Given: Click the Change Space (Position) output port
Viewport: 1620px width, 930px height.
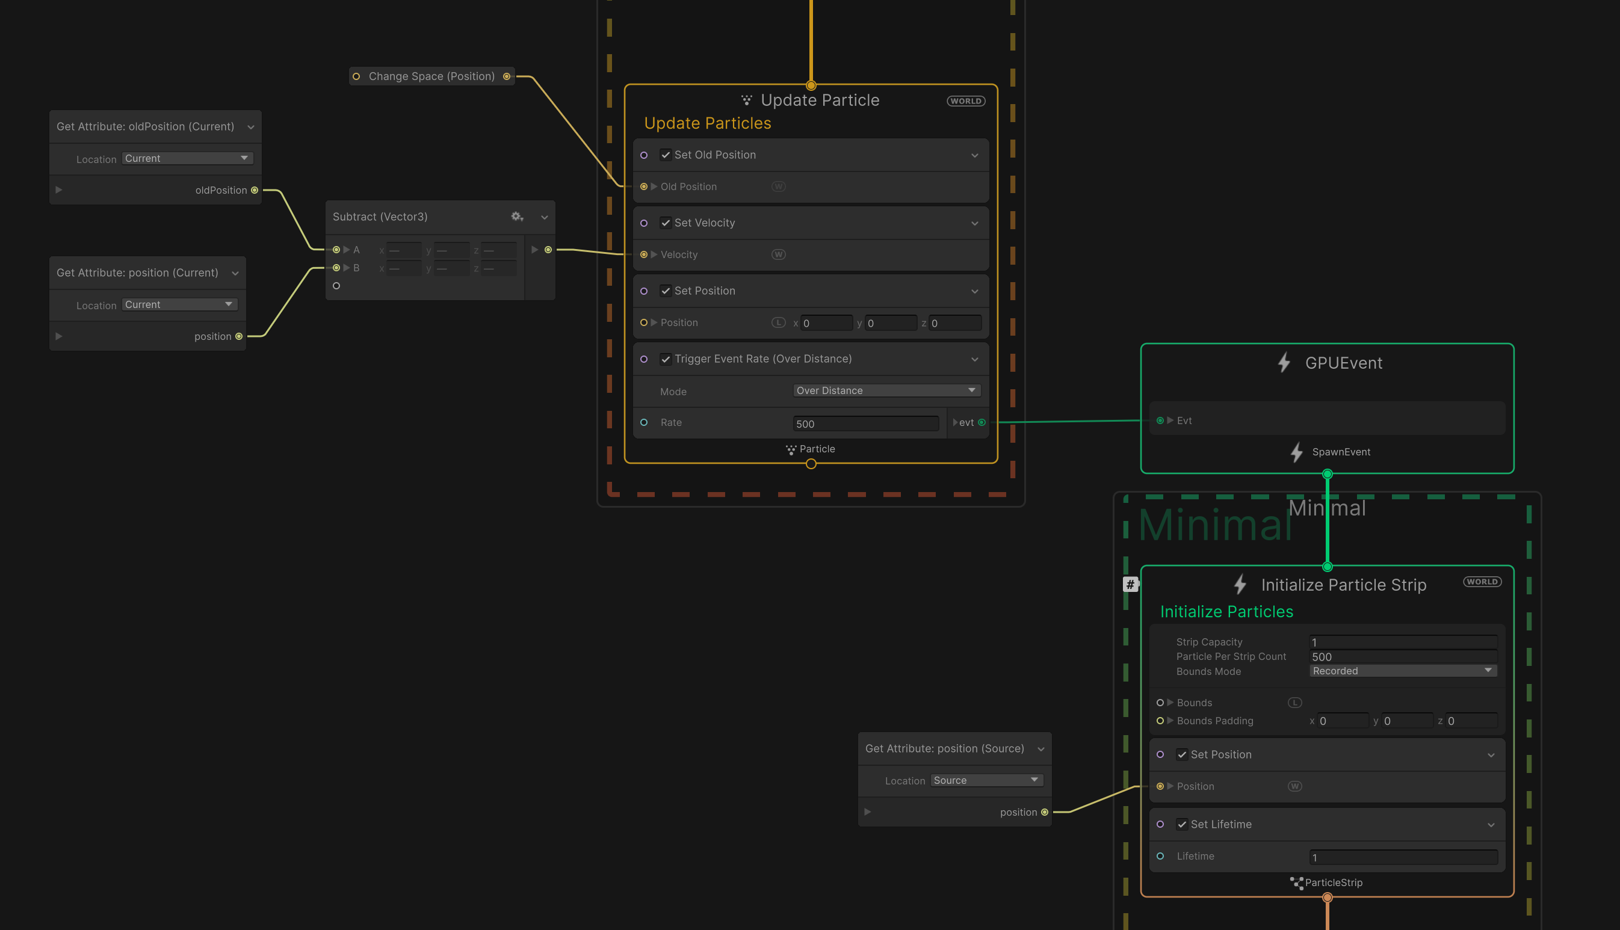Looking at the screenshot, I should [507, 76].
